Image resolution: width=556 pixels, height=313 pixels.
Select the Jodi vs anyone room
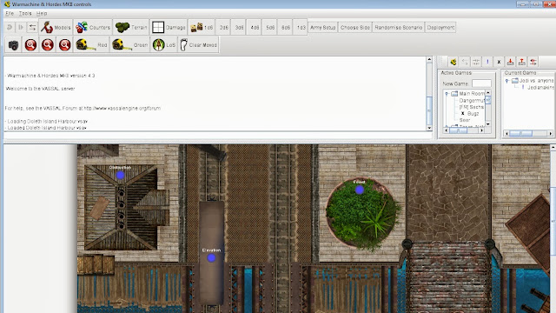click(536, 81)
